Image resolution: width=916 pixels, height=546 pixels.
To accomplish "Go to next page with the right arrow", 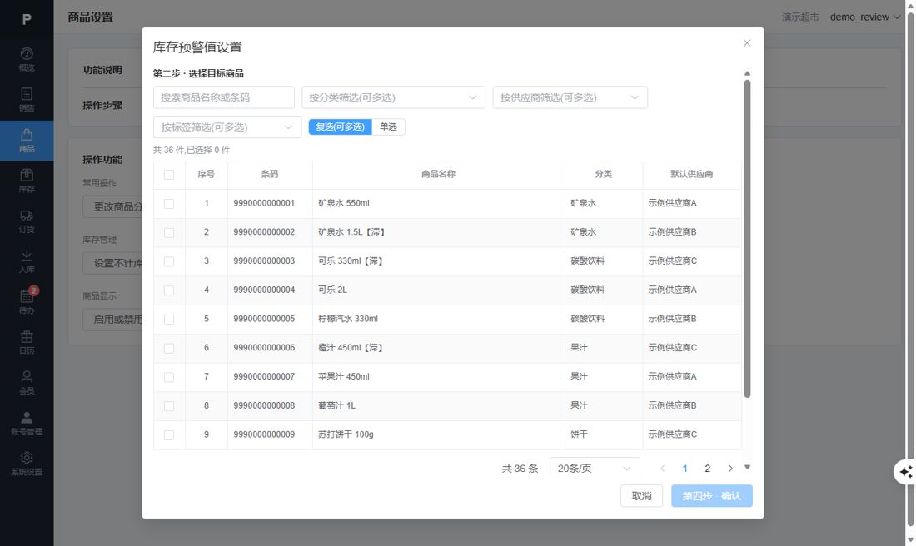I will pyautogui.click(x=730, y=469).
